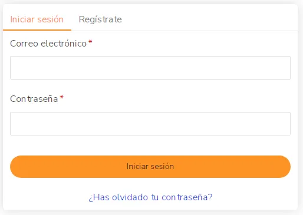Screen dimensions: 303x215
Task: Click the blue contraseña recovery text
Action: click(150, 197)
